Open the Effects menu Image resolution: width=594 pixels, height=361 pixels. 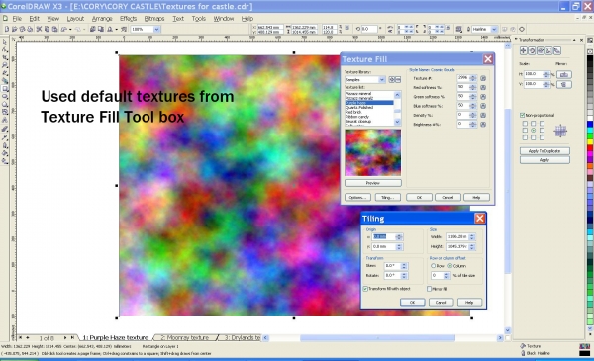click(x=128, y=18)
